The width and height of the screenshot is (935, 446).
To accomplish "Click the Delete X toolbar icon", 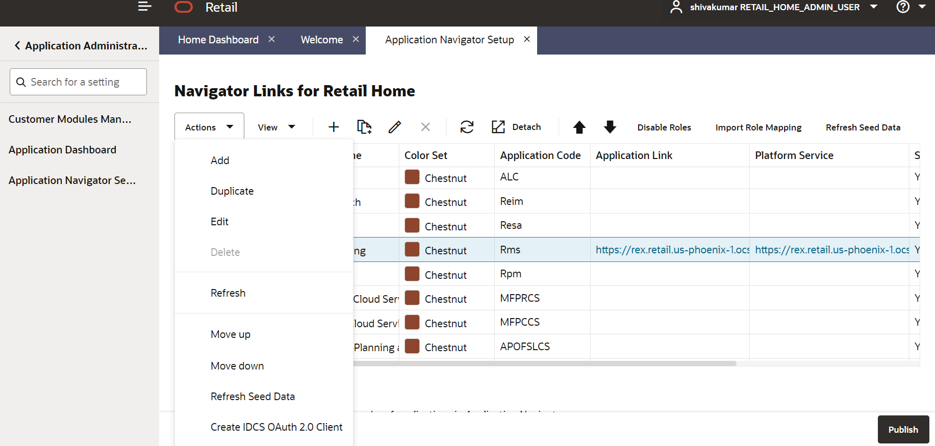I will pyautogui.click(x=425, y=127).
